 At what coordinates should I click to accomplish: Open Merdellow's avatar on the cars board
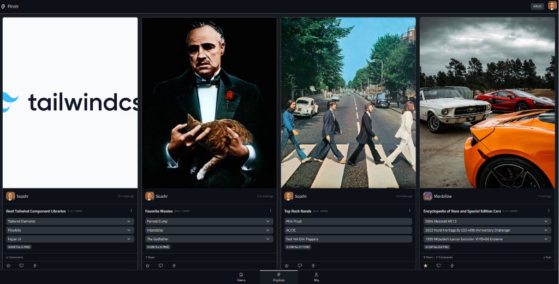click(x=428, y=196)
